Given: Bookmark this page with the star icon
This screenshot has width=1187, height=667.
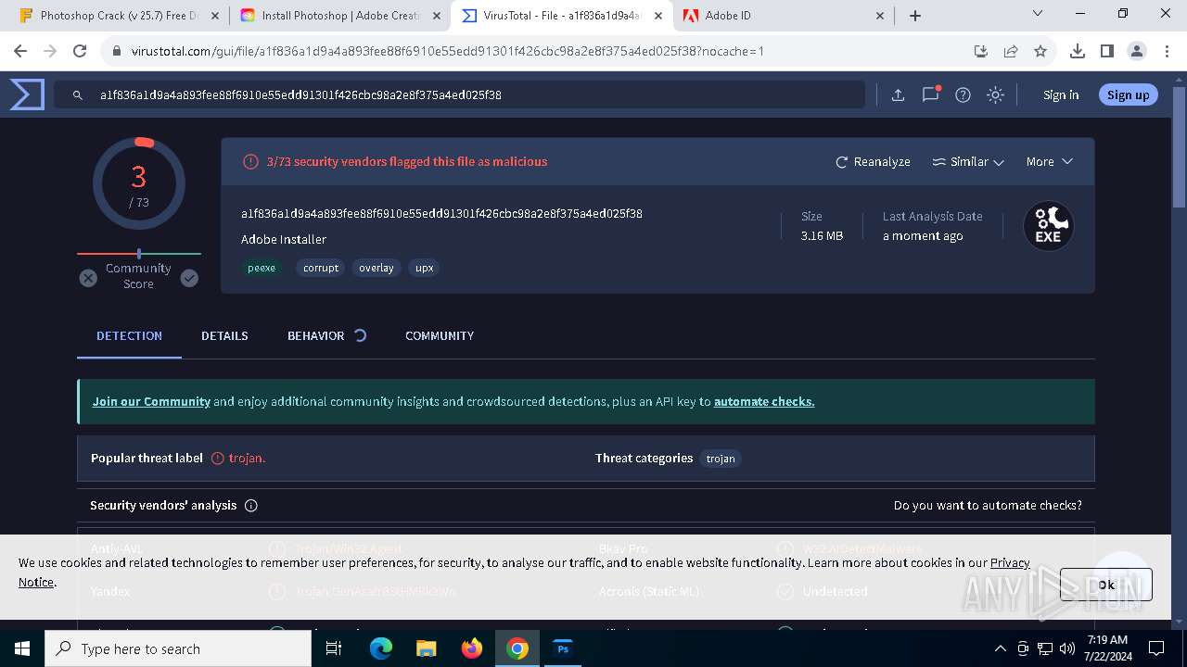Looking at the screenshot, I should pyautogui.click(x=1040, y=51).
